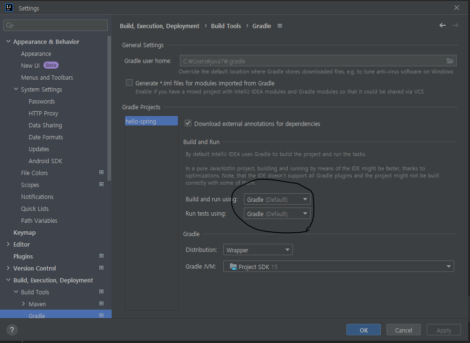Close the Settings dialog
Viewport: 470px width, 343px height.
click(x=457, y=8)
